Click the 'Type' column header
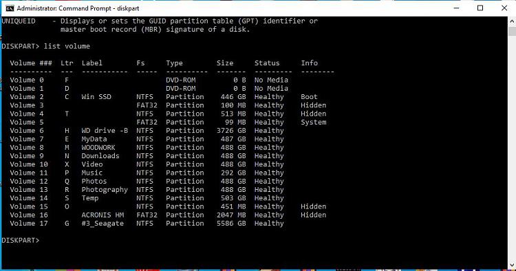The height and width of the screenshot is (271, 516). coord(175,63)
